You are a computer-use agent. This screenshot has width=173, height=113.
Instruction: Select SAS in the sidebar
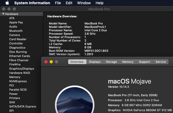click(12, 102)
